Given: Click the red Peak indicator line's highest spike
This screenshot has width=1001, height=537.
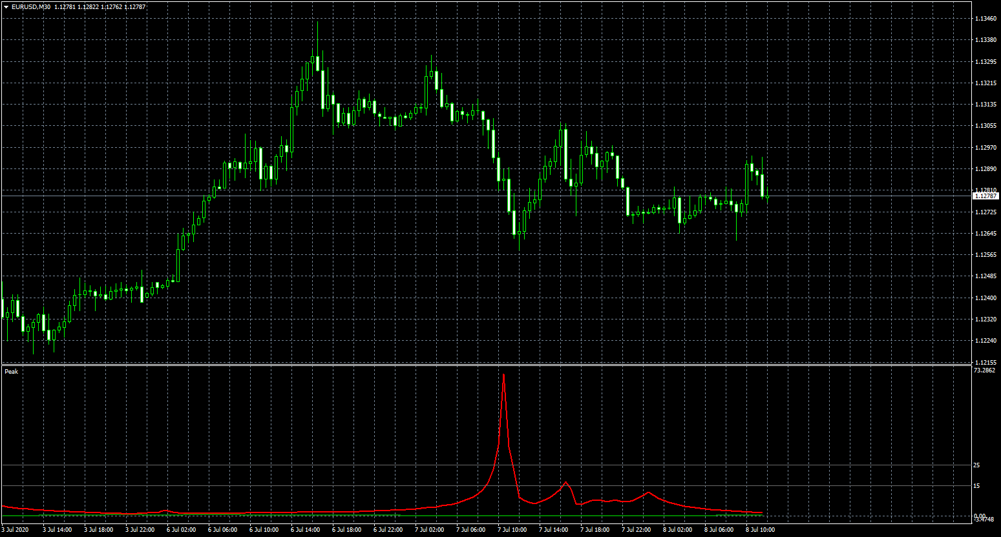Looking at the screenshot, I should click(x=503, y=375).
